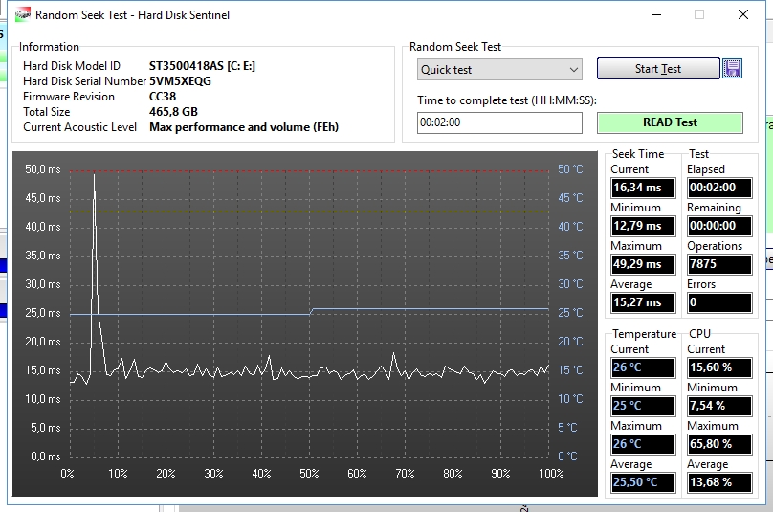Close the Random Seek Test window
The image size is (773, 512).
point(743,14)
